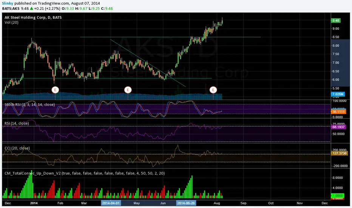The width and height of the screenshot is (352, 208).
Task: Click the blue 7.026M volume tag
Action: 338,94
